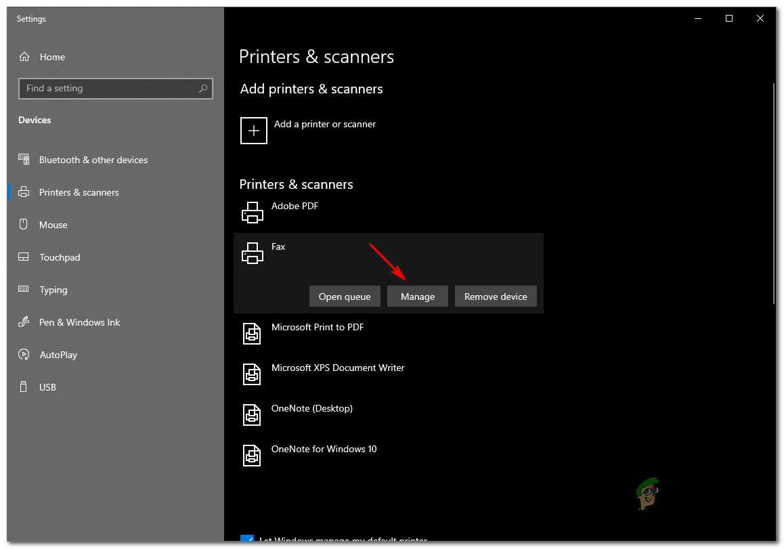Click the Microsoft Print to PDF icon
Image resolution: width=784 pixels, height=549 pixels.
pyautogui.click(x=252, y=334)
